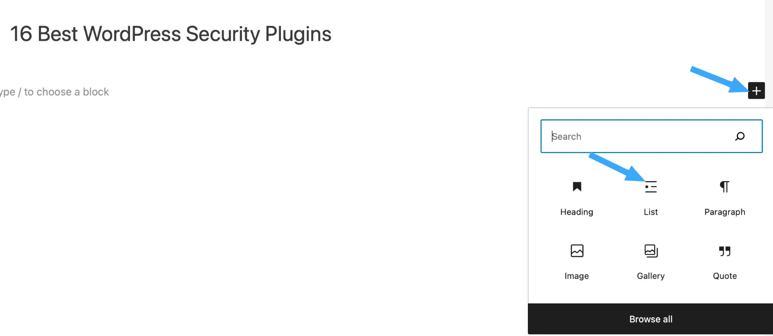The width and height of the screenshot is (773, 336).
Task: Edit the post title "16 Best WordPress Security Plugins"
Action: pos(171,34)
